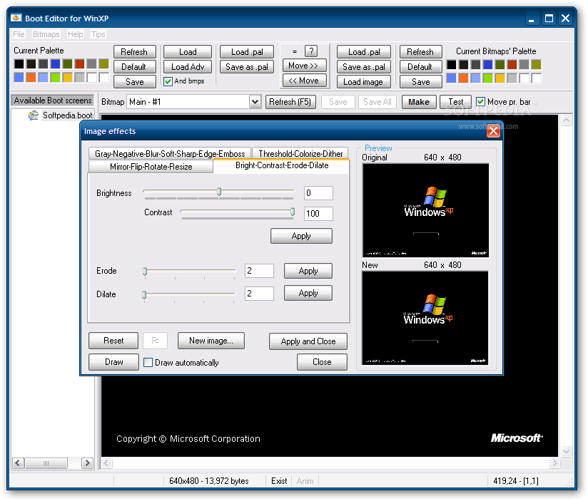The height and width of the screenshot is (501, 588).
Task: Enable Draw automatically checkbox
Action: 148,362
